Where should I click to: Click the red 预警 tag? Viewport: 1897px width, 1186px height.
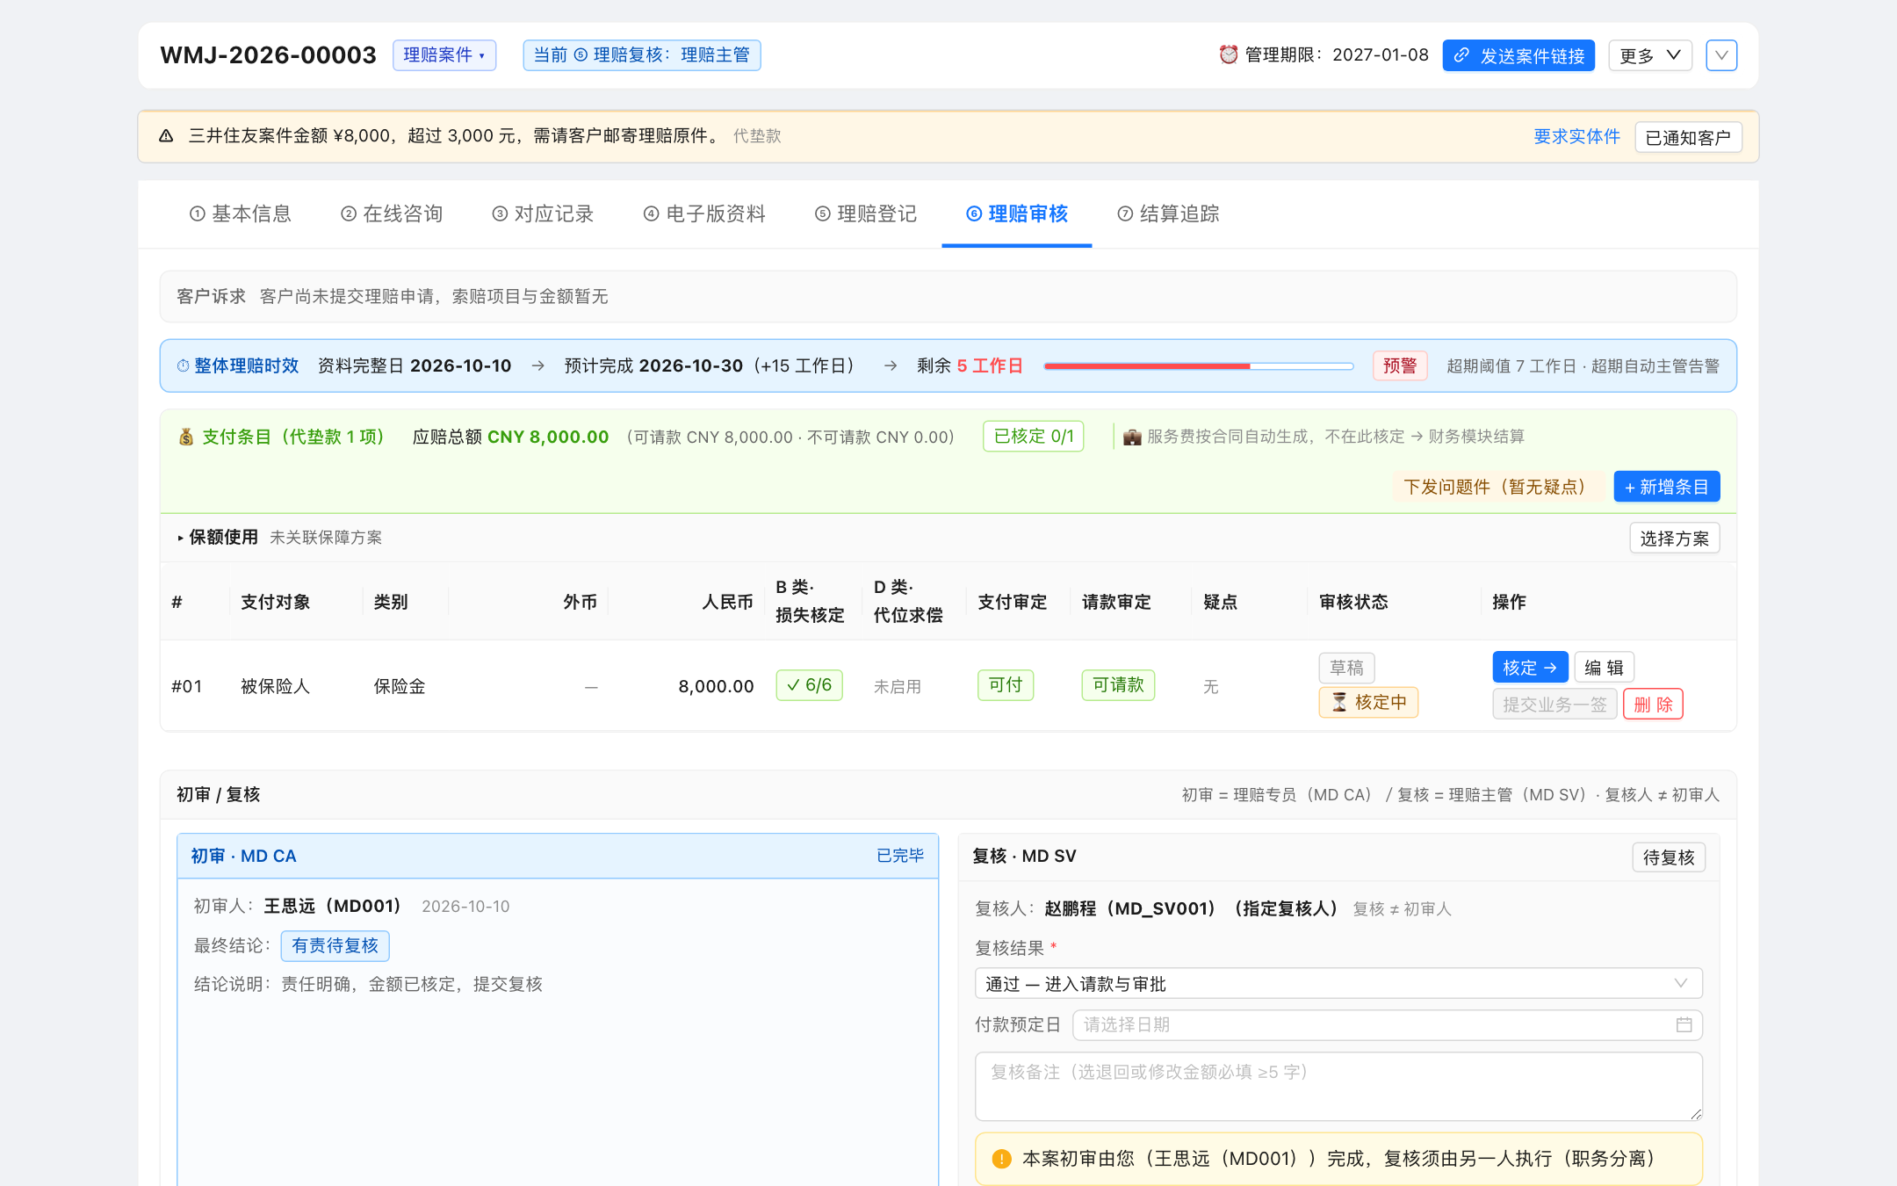[x=1400, y=366]
